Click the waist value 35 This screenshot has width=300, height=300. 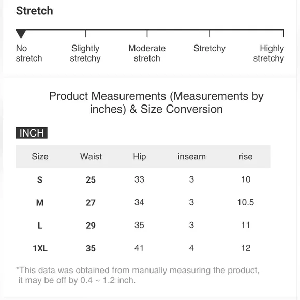(x=91, y=248)
